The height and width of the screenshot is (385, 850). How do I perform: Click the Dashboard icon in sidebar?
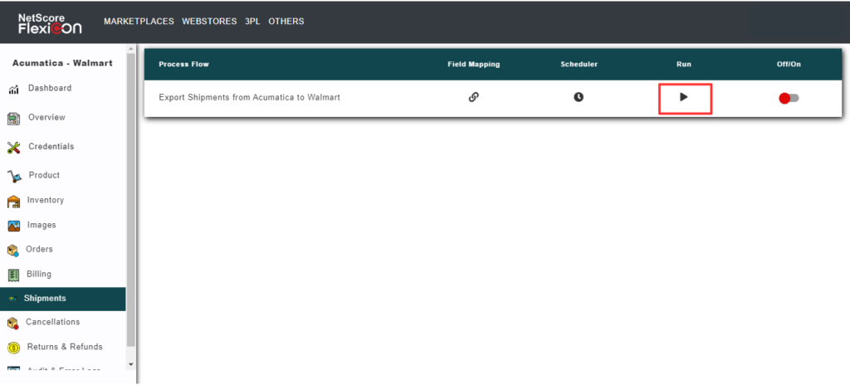pyautogui.click(x=14, y=89)
